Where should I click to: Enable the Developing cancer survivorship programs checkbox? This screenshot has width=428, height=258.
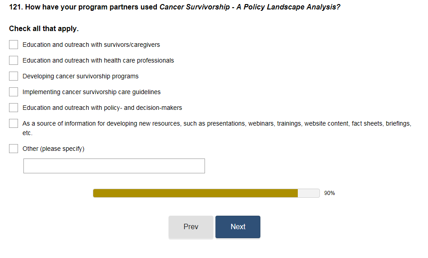(14, 76)
